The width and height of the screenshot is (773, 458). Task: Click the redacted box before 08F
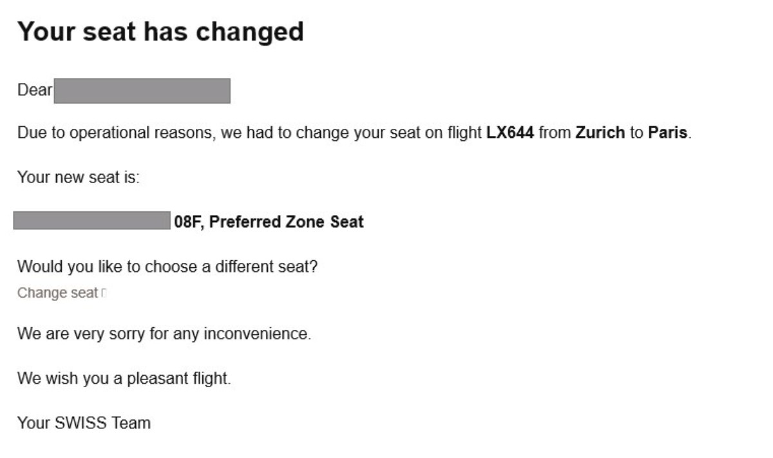tap(91, 220)
